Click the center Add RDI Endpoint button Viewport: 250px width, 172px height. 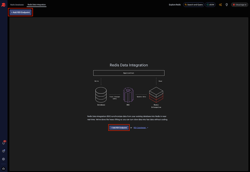pyautogui.click(x=119, y=128)
